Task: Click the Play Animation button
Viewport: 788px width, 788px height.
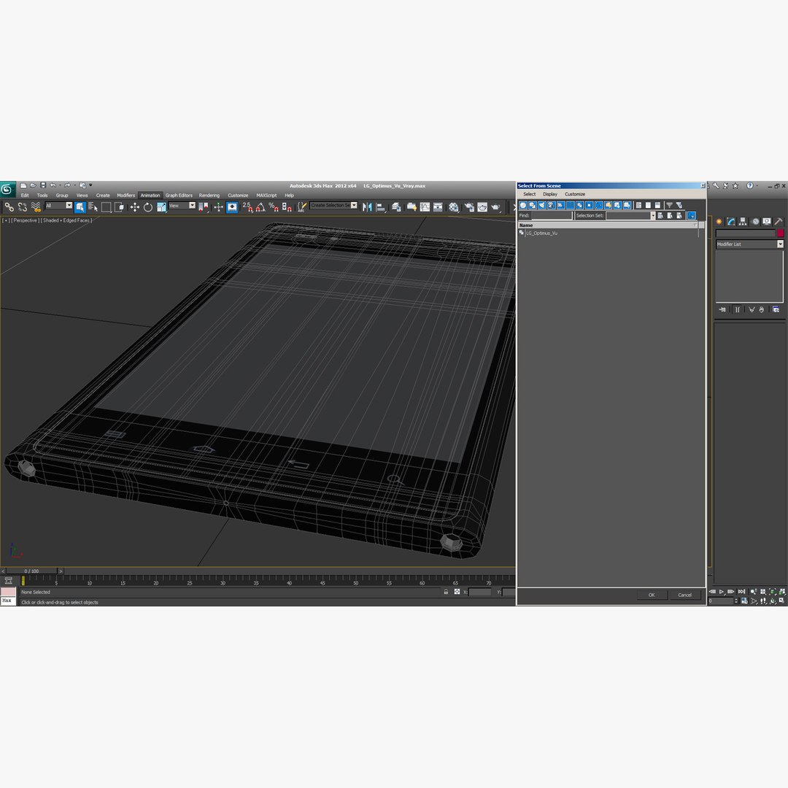Action: (722, 592)
